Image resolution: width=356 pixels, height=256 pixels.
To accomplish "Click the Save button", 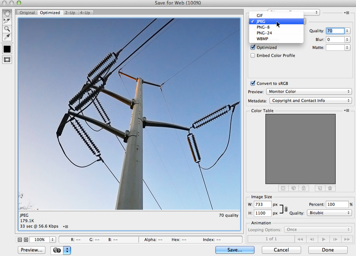I will coord(234,250).
